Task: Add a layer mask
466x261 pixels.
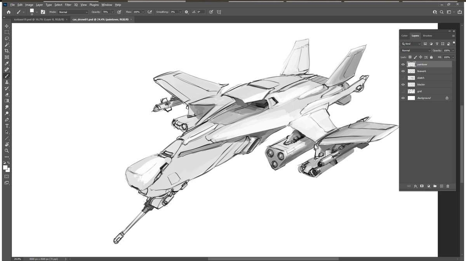Action: pyautogui.click(x=422, y=186)
